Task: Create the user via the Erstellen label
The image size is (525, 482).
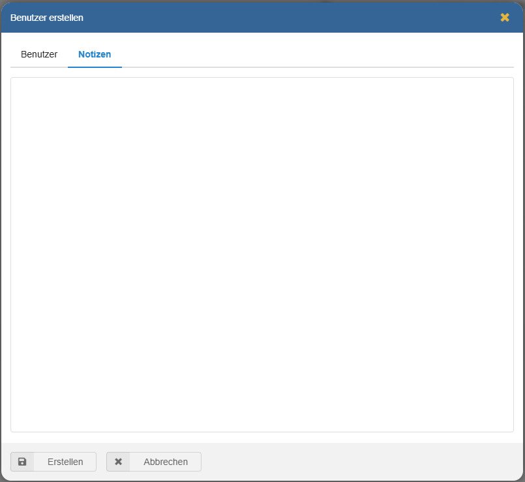Action: tap(65, 462)
